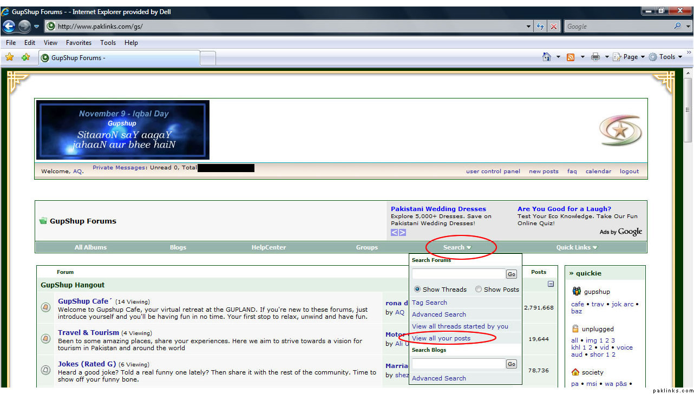Open the Favorites menu in menu bar

78,43
